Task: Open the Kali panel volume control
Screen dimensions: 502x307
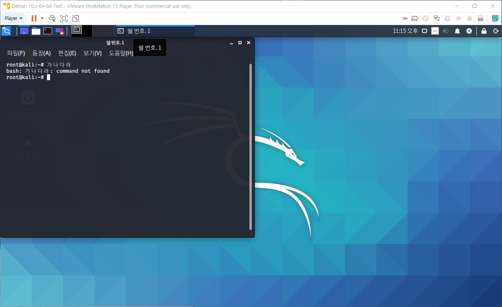Action: 446,31
